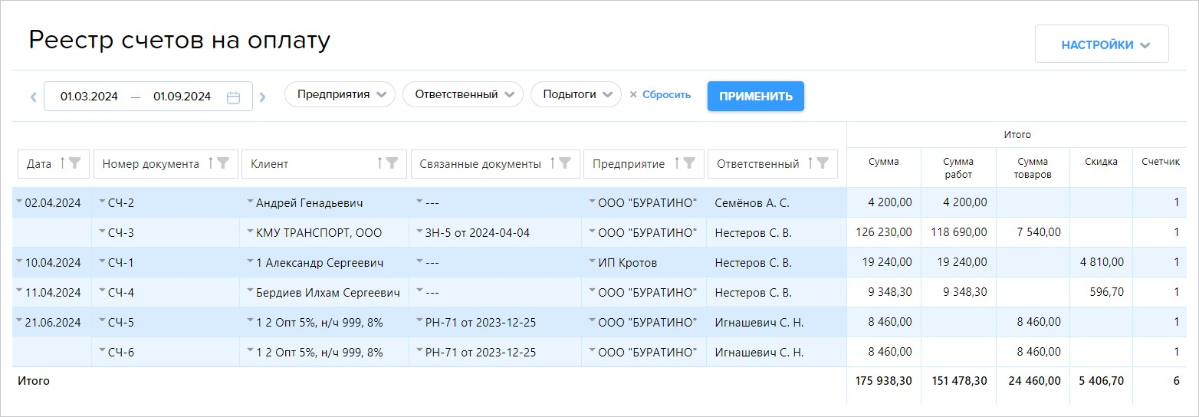Expand the НАСТРОЙКИ menu
The height and width of the screenshot is (417, 1199).
(x=1102, y=44)
